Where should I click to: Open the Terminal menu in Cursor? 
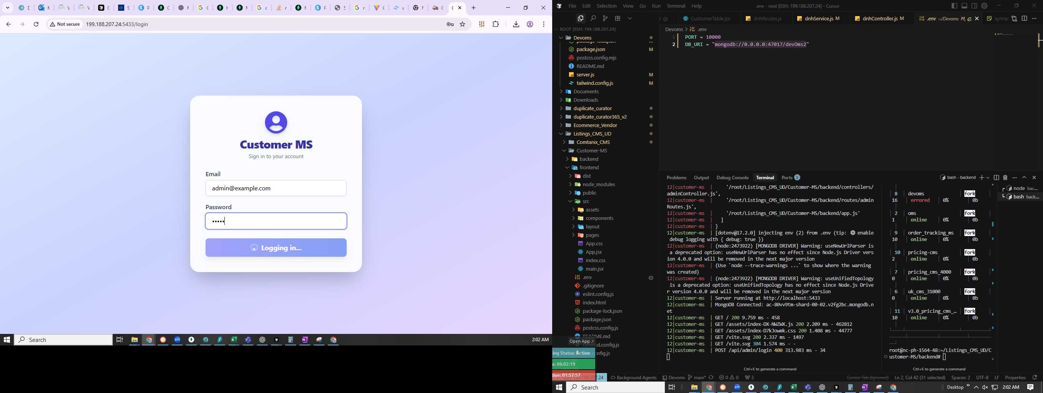(x=676, y=6)
